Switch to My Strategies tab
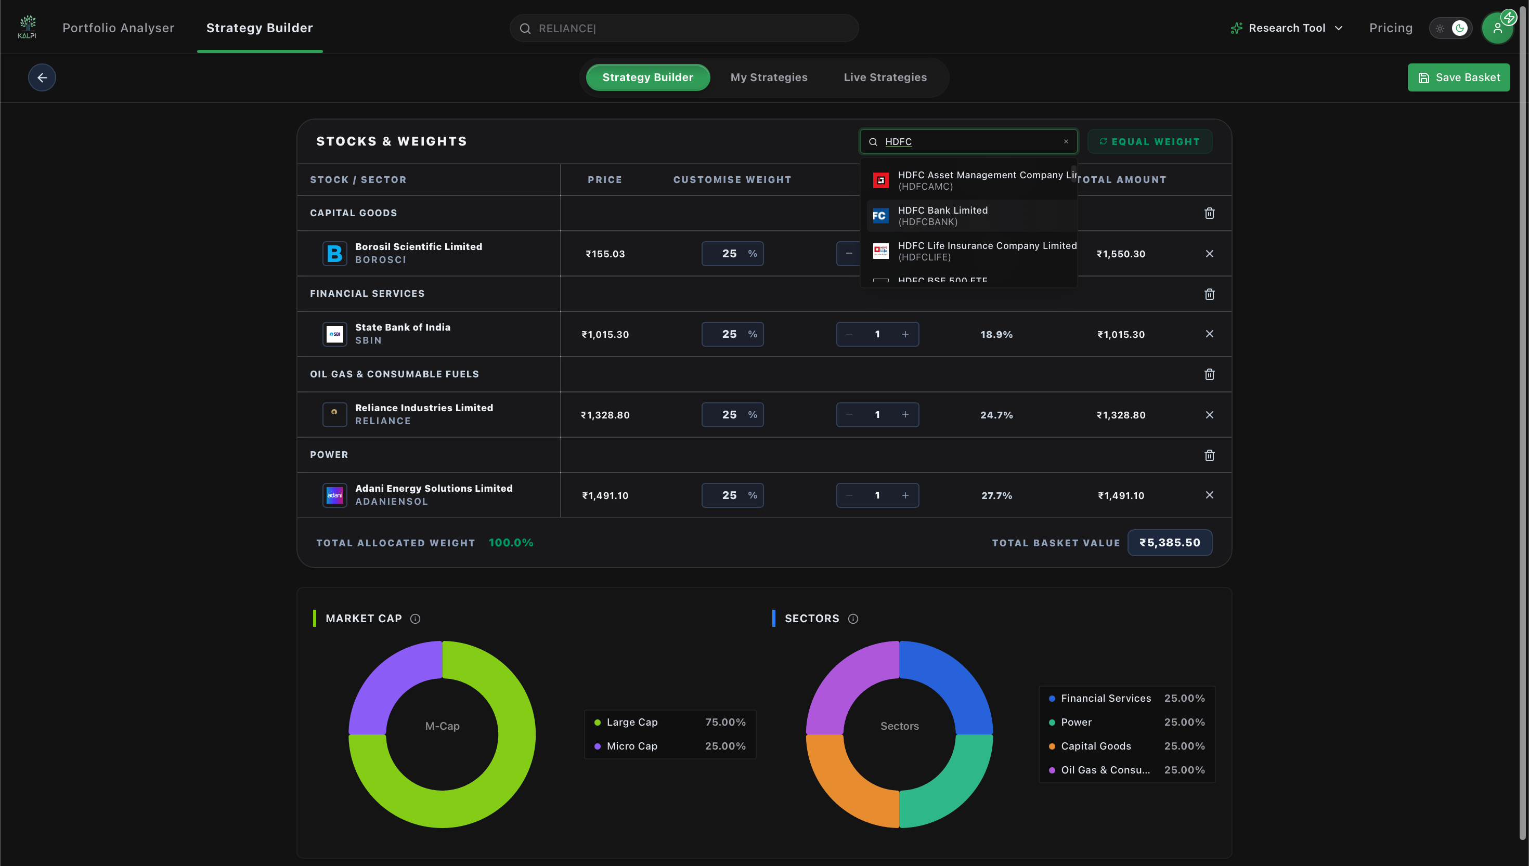This screenshot has height=866, width=1529. [x=769, y=77]
